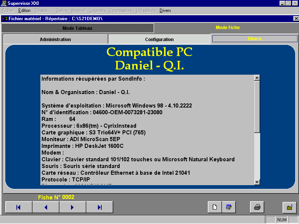299x224 pixels.
Task: Open the Configuration tab
Action: pyautogui.click(x=159, y=40)
